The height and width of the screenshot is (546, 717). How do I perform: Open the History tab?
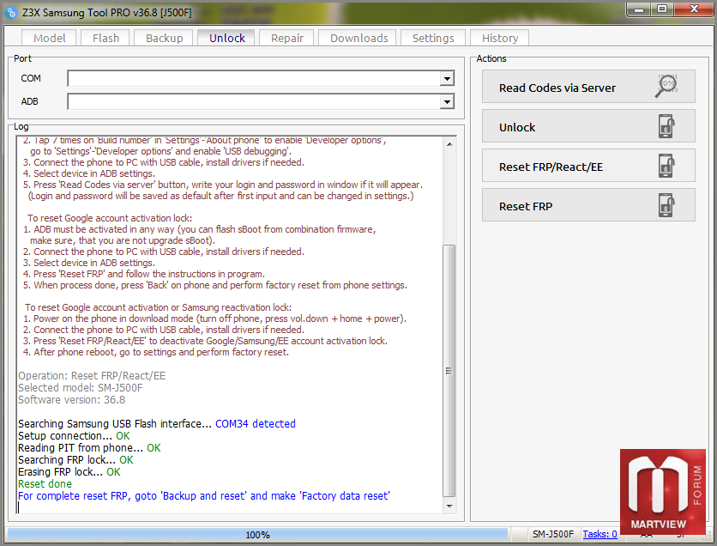click(500, 38)
